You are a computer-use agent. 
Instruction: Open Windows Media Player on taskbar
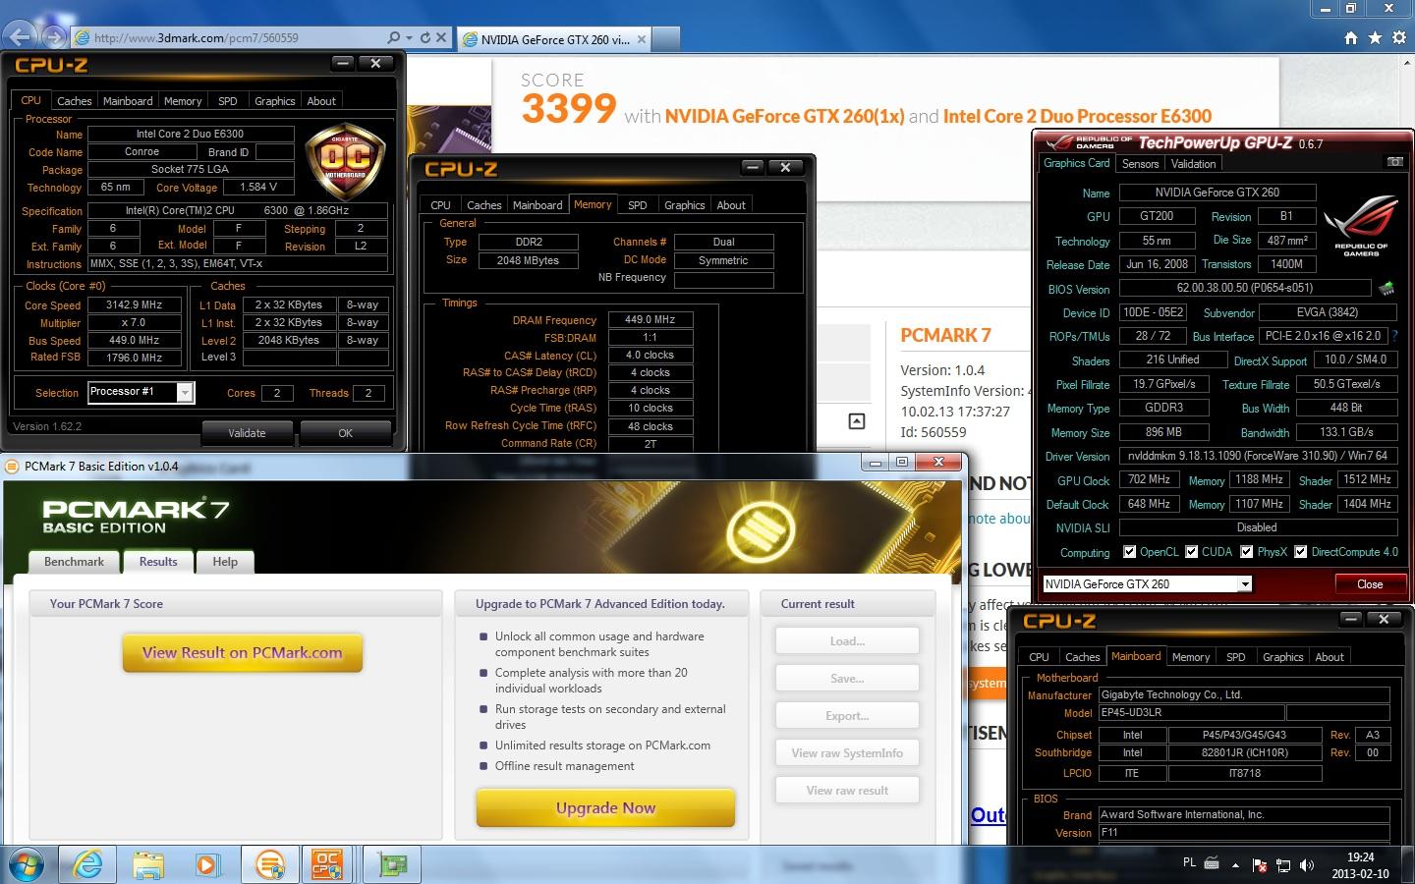pyautogui.click(x=206, y=864)
